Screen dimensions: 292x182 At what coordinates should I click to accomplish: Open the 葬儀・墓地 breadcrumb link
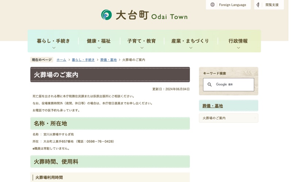click(x=108, y=60)
